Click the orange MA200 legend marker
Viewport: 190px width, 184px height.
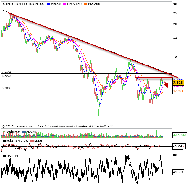click(86, 4)
